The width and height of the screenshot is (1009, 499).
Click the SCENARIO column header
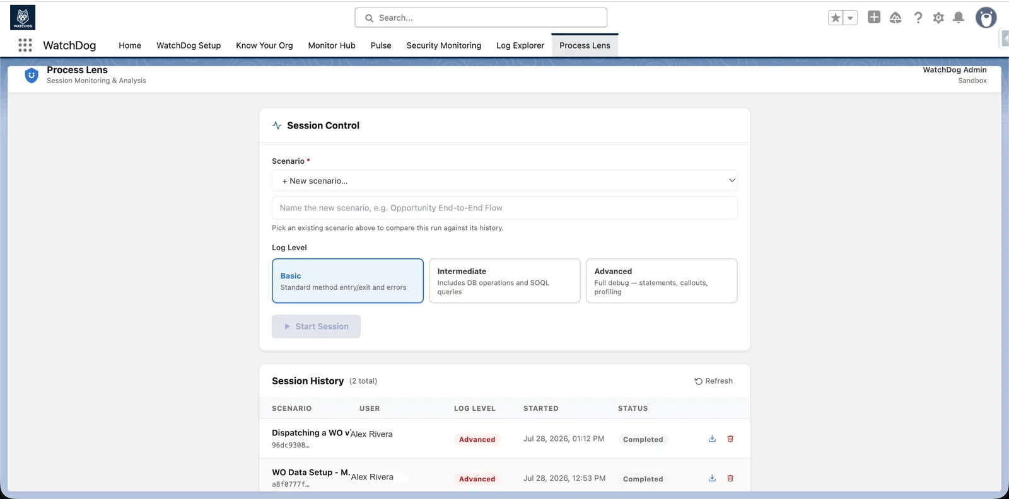(x=291, y=408)
